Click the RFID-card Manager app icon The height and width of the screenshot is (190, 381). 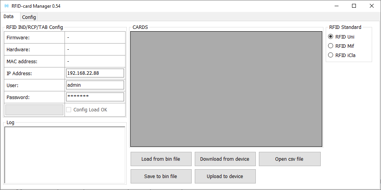[x=7, y=6]
